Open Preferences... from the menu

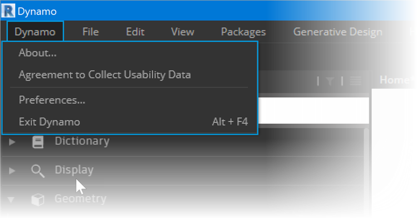click(130, 100)
